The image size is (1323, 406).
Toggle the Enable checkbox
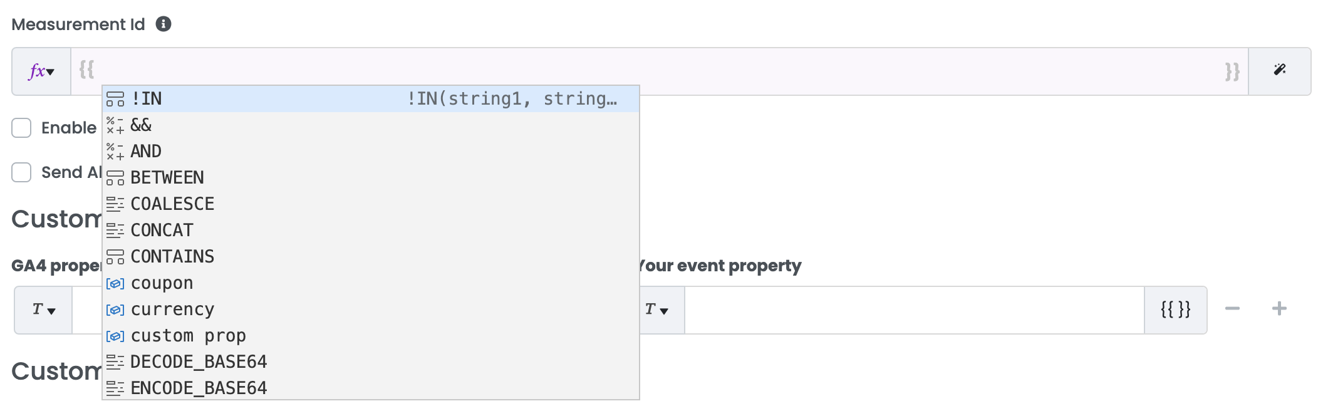click(x=22, y=128)
